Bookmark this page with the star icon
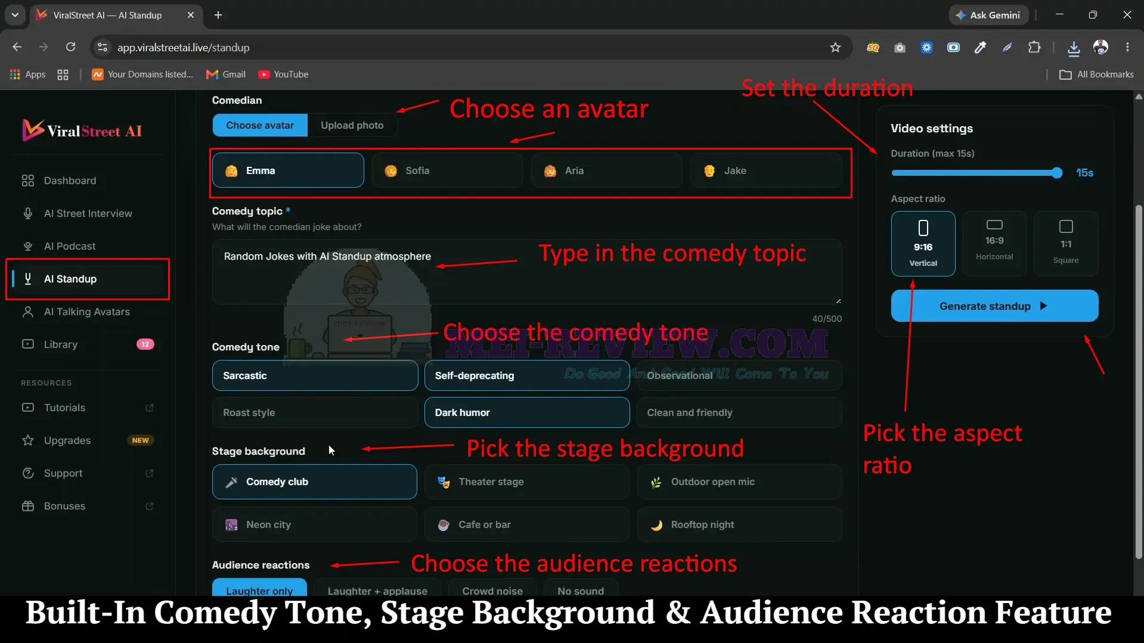The width and height of the screenshot is (1144, 643). pos(835,47)
